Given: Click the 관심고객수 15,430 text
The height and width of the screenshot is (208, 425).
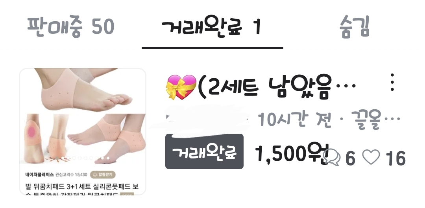Looking at the screenshot, I should [71, 175].
